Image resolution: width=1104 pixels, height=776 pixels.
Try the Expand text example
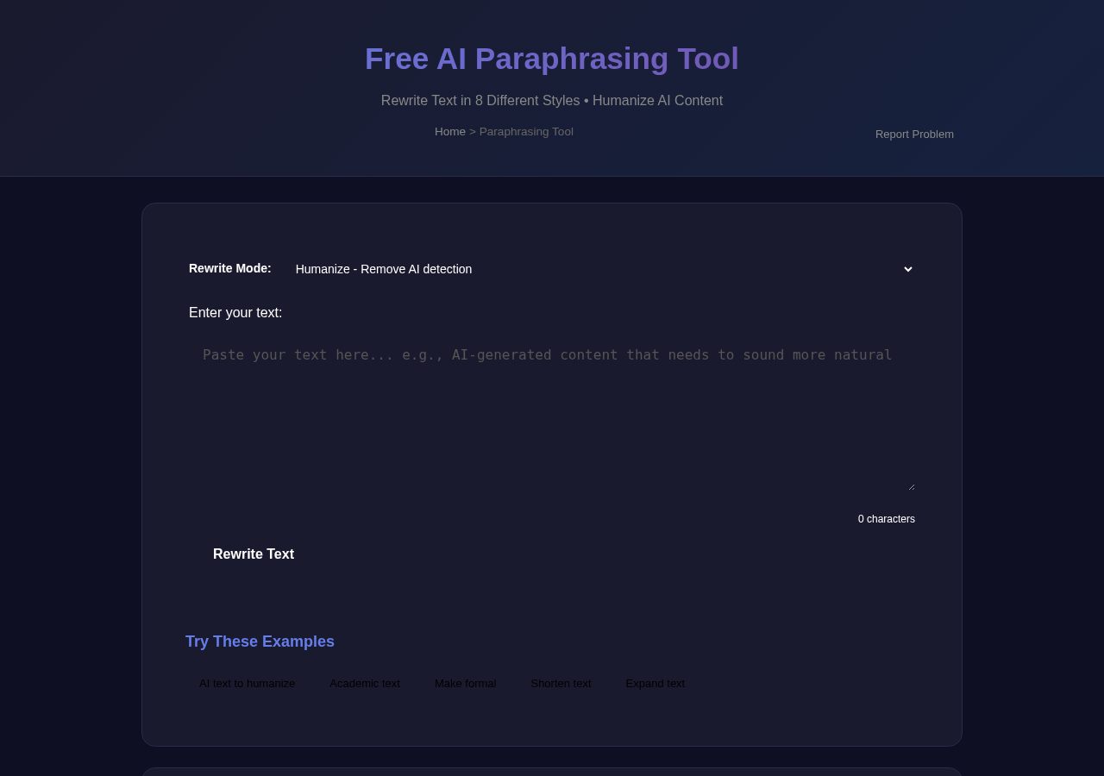tap(655, 684)
